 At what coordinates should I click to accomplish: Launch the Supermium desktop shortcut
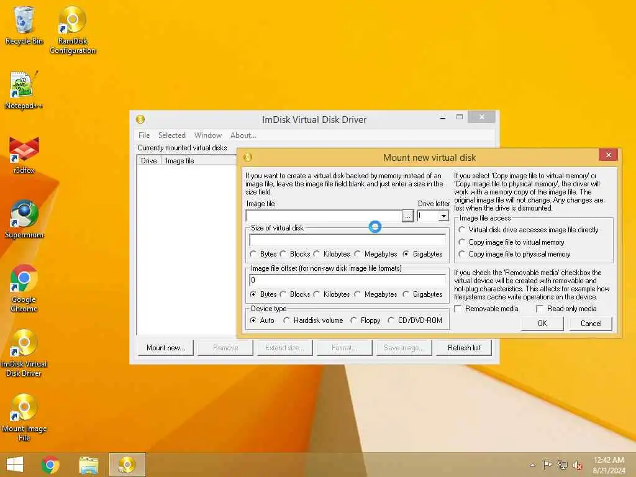coord(24,219)
